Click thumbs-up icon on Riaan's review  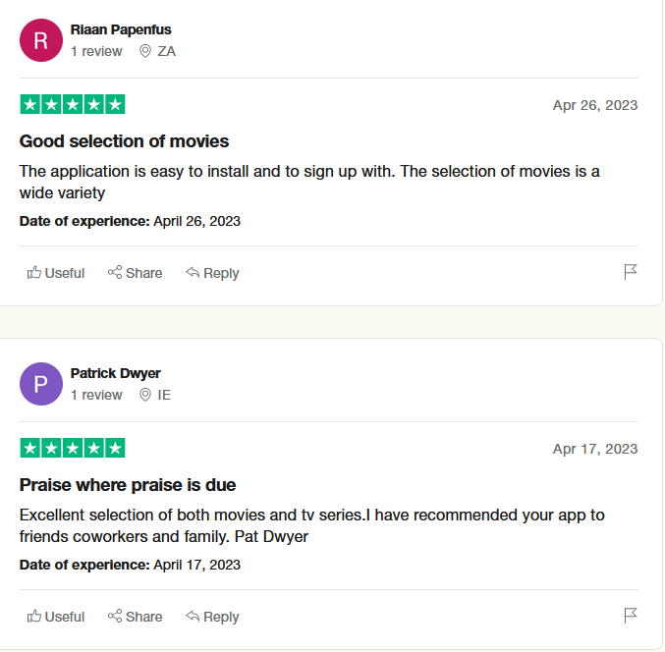click(34, 273)
